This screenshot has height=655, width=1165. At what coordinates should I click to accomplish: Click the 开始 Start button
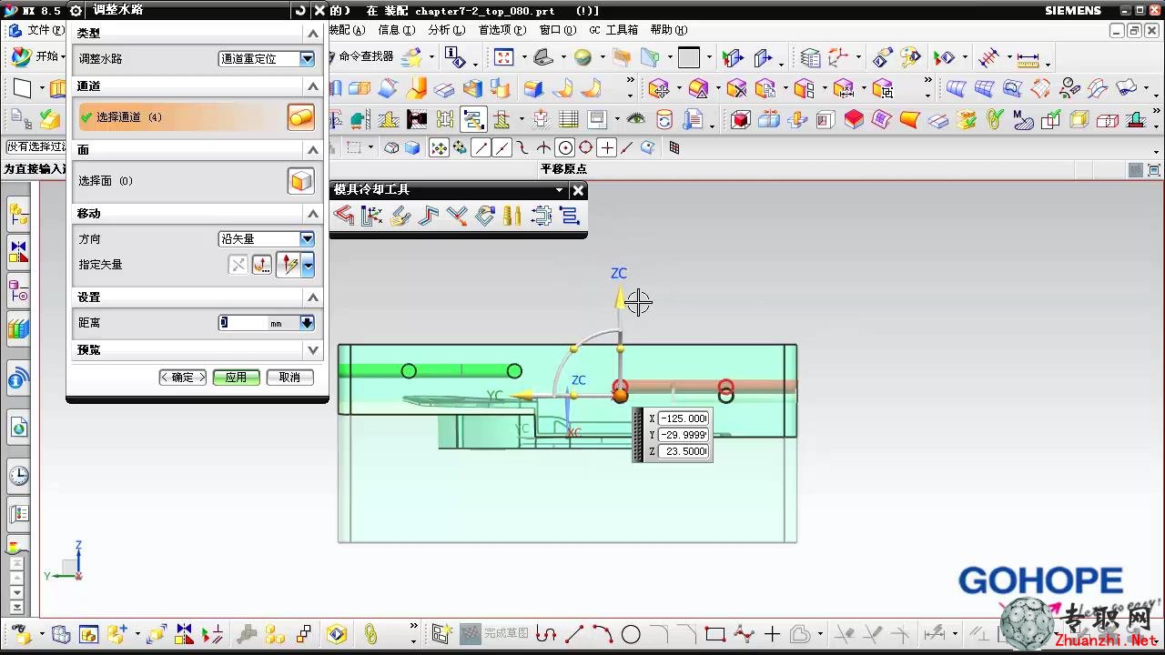pyautogui.click(x=36, y=56)
